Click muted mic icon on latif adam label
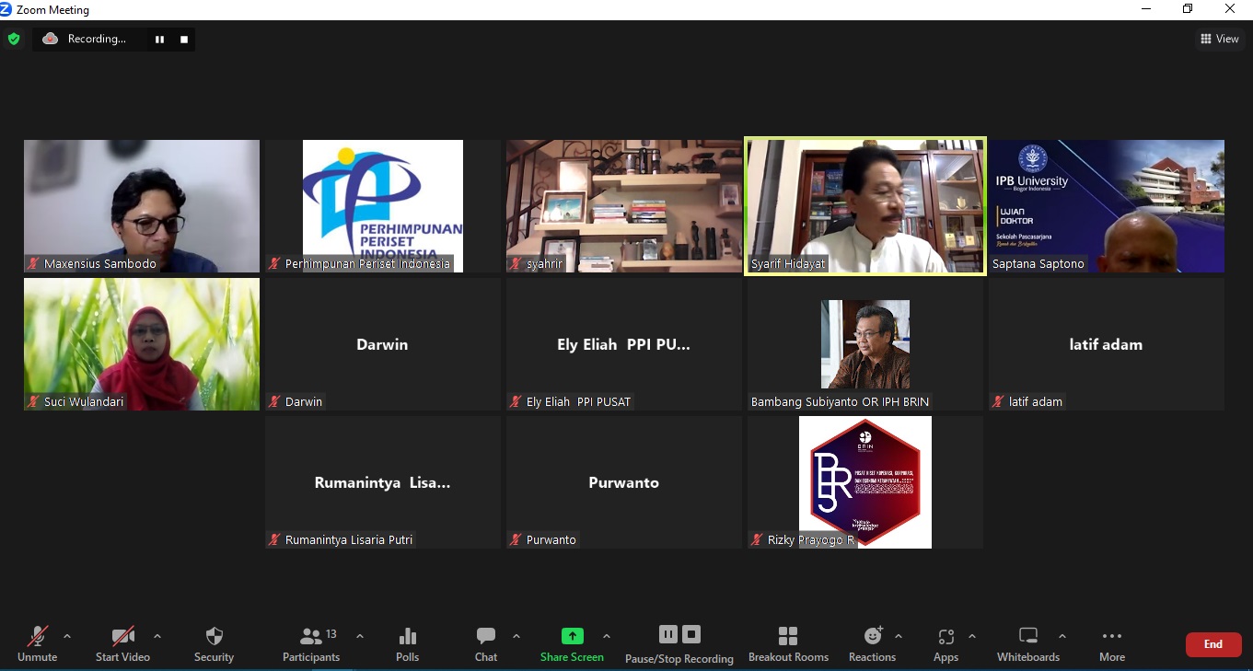The width and height of the screenshot is (1253, 671). coord(999,402)
